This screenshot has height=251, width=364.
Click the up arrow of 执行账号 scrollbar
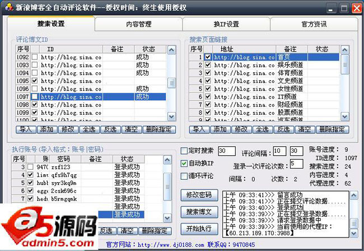[167, 160]
